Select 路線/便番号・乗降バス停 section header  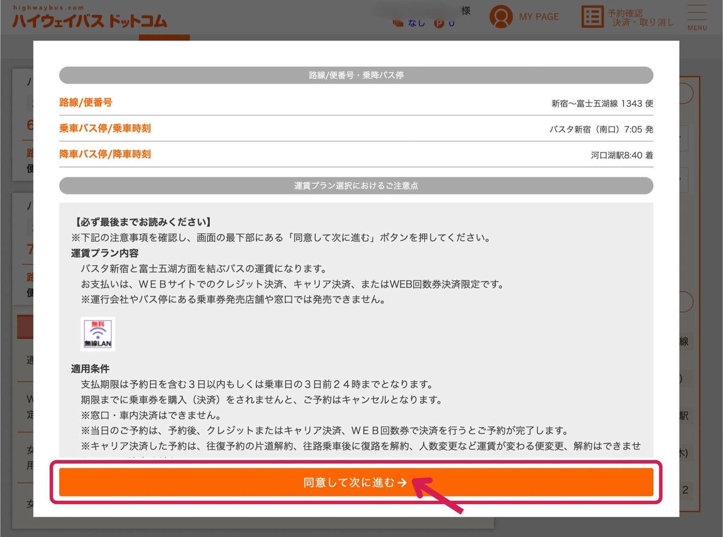point(356,75)
